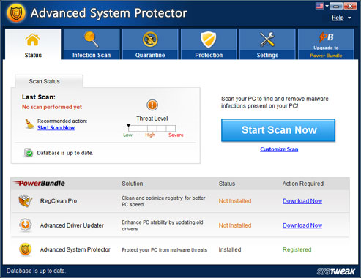Click Download Now for Advanced Driver Updater
Image resolution: width=361 pixels, height=278 pixels.
pos(302,225)
